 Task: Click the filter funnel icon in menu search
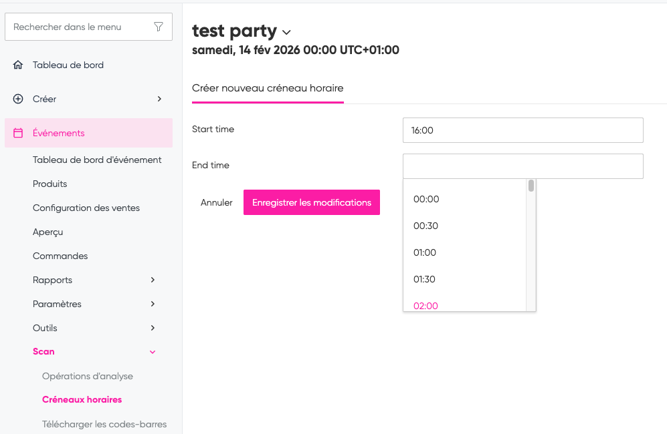159,27
